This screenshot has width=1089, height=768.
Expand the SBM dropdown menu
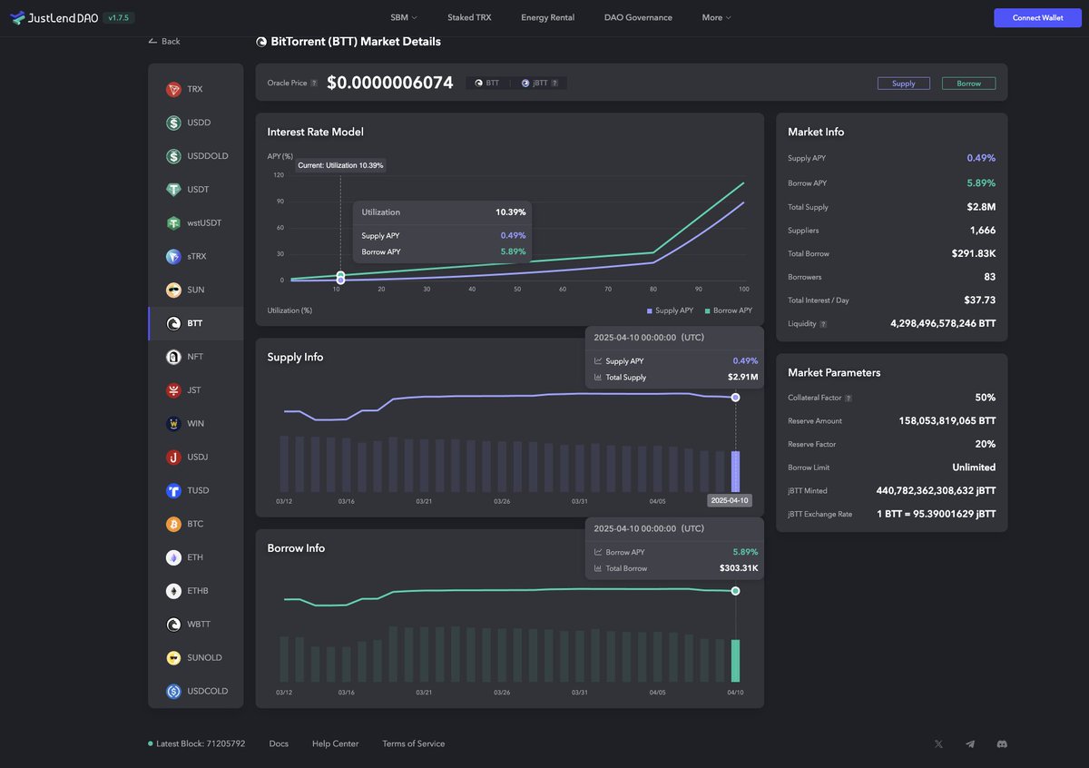click(404, 17)
